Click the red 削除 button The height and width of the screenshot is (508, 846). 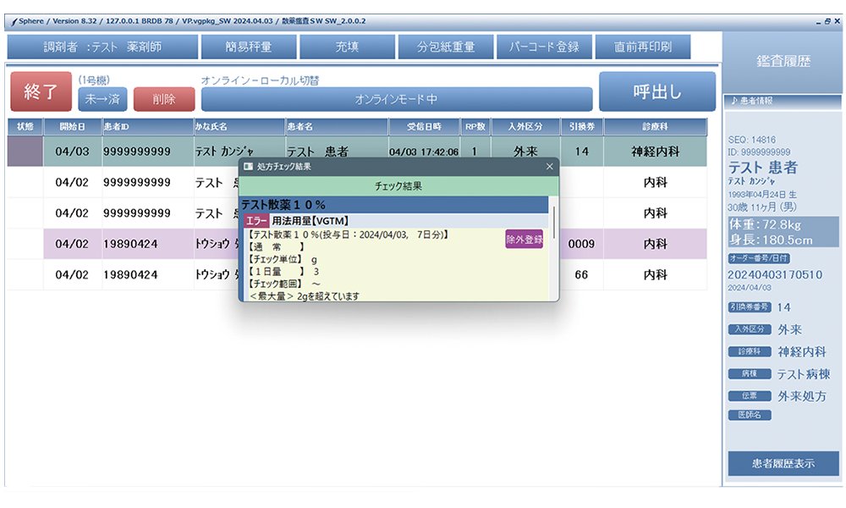[x=164, y=99]
